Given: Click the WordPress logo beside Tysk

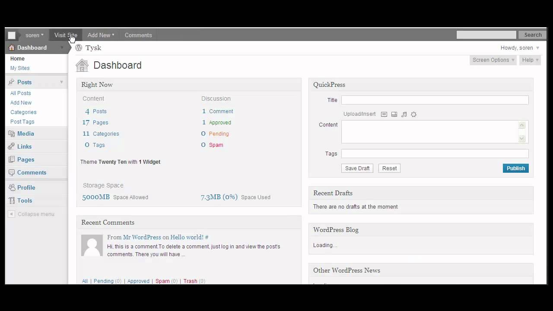Looking at the screenshot, I should [x=79, y=48].
